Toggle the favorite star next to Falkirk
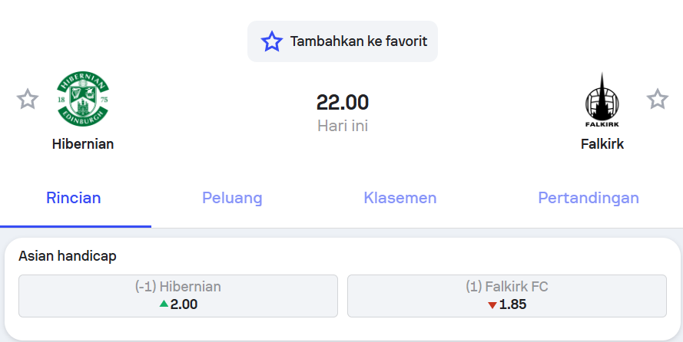The image size is (683, 342). [658, 99]
